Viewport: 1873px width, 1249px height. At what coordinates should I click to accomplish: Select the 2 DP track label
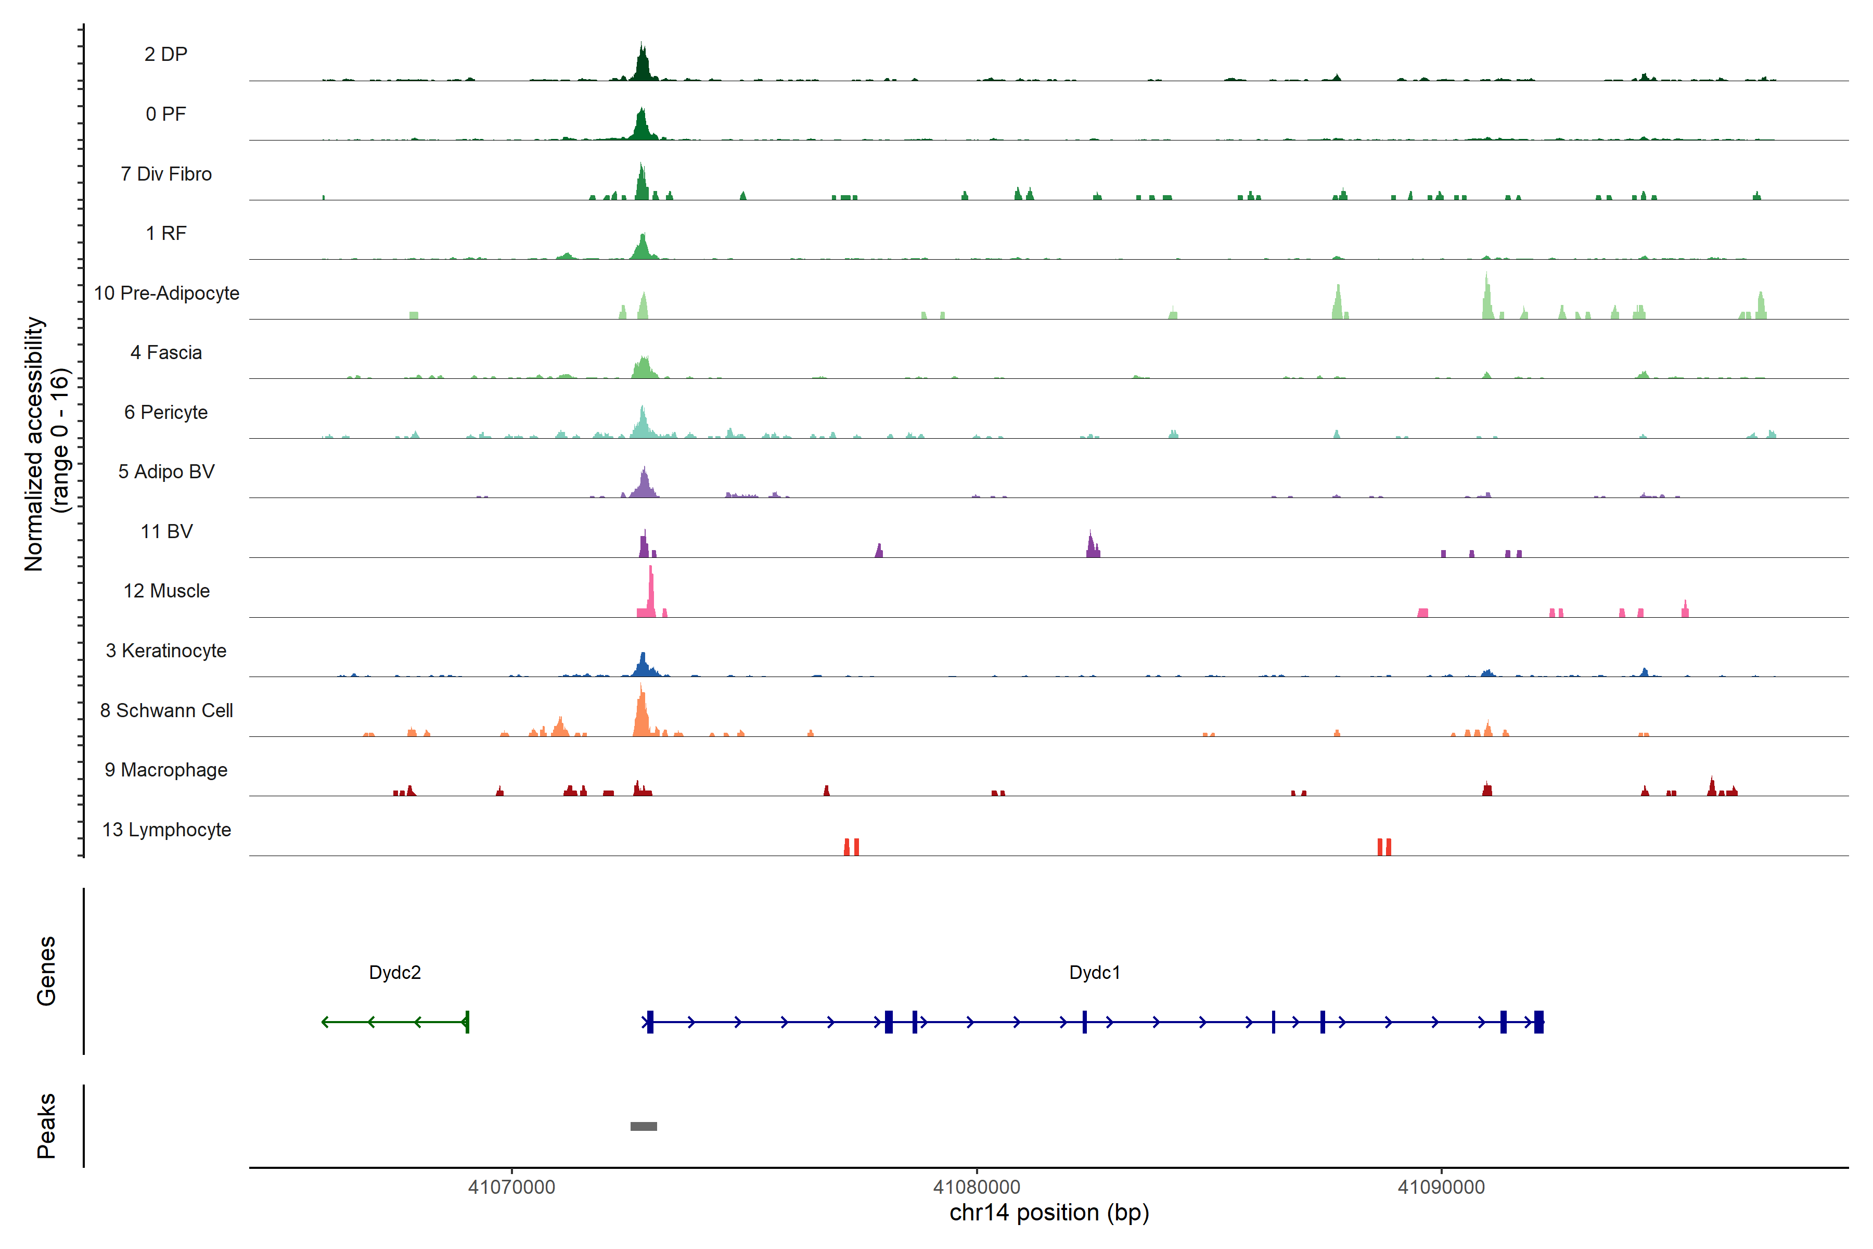[165, 54]
